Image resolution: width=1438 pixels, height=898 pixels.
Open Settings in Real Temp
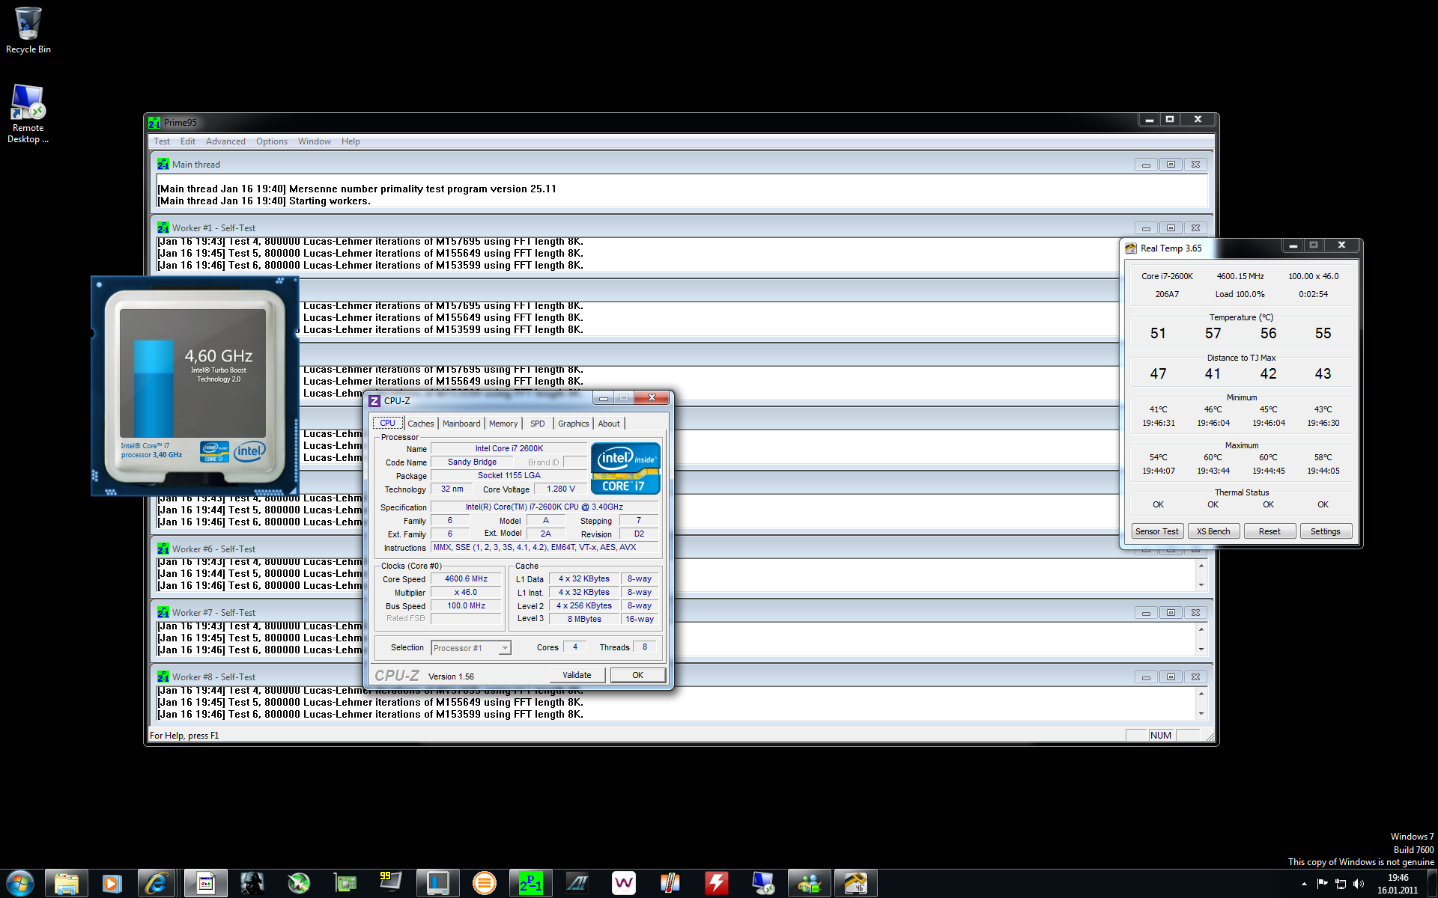1325,531
